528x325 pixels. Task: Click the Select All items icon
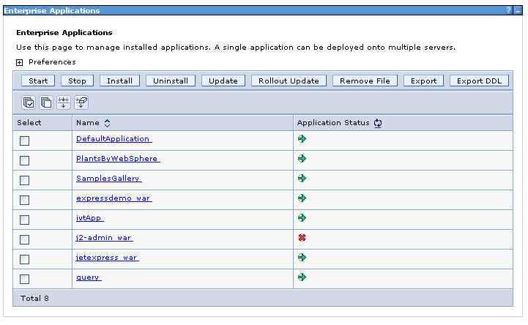tap(29, 102)
